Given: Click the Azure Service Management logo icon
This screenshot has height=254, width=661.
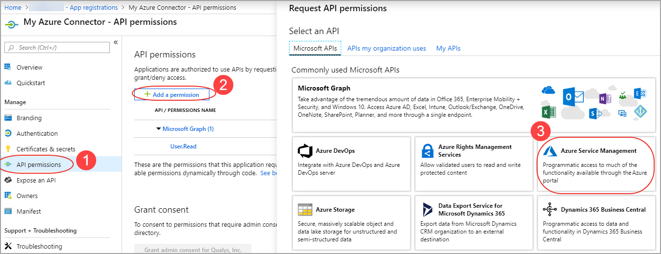Looking at the screenshot, I should tap(550, 151).
